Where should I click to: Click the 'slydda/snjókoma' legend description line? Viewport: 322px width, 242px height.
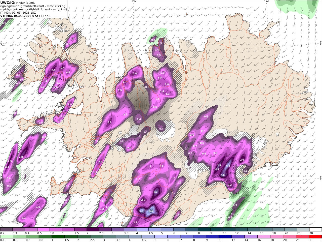coord(34,9)
